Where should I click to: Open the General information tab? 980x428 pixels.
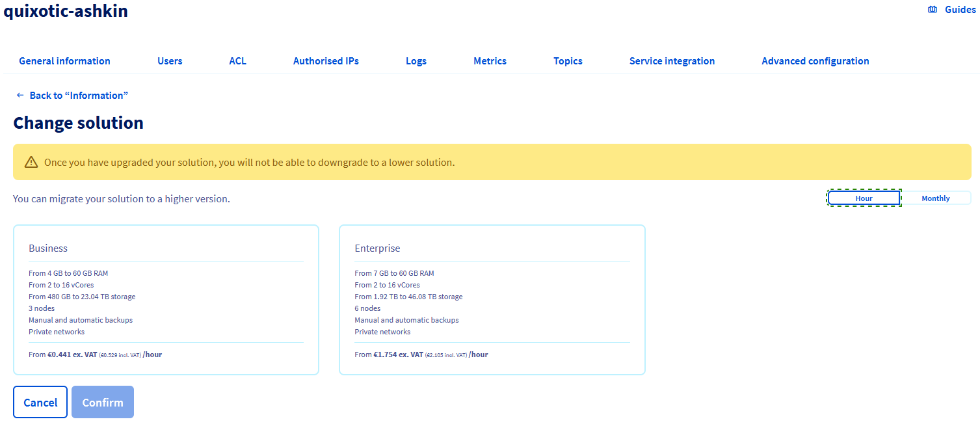(x=64, y=61)
